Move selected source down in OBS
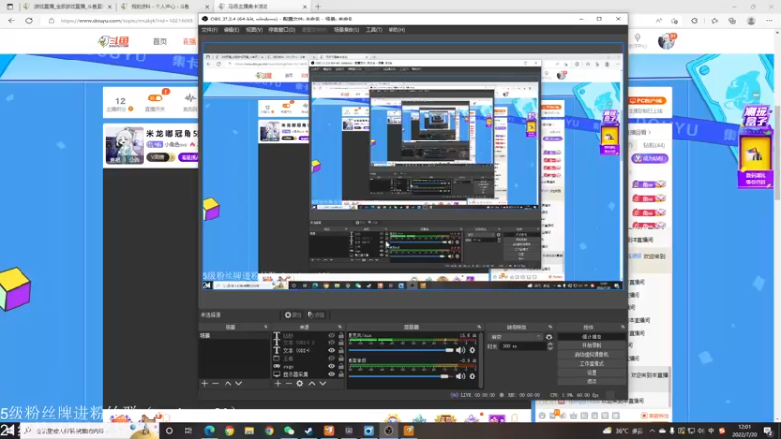The image size is (781, 439). point(323,383)
